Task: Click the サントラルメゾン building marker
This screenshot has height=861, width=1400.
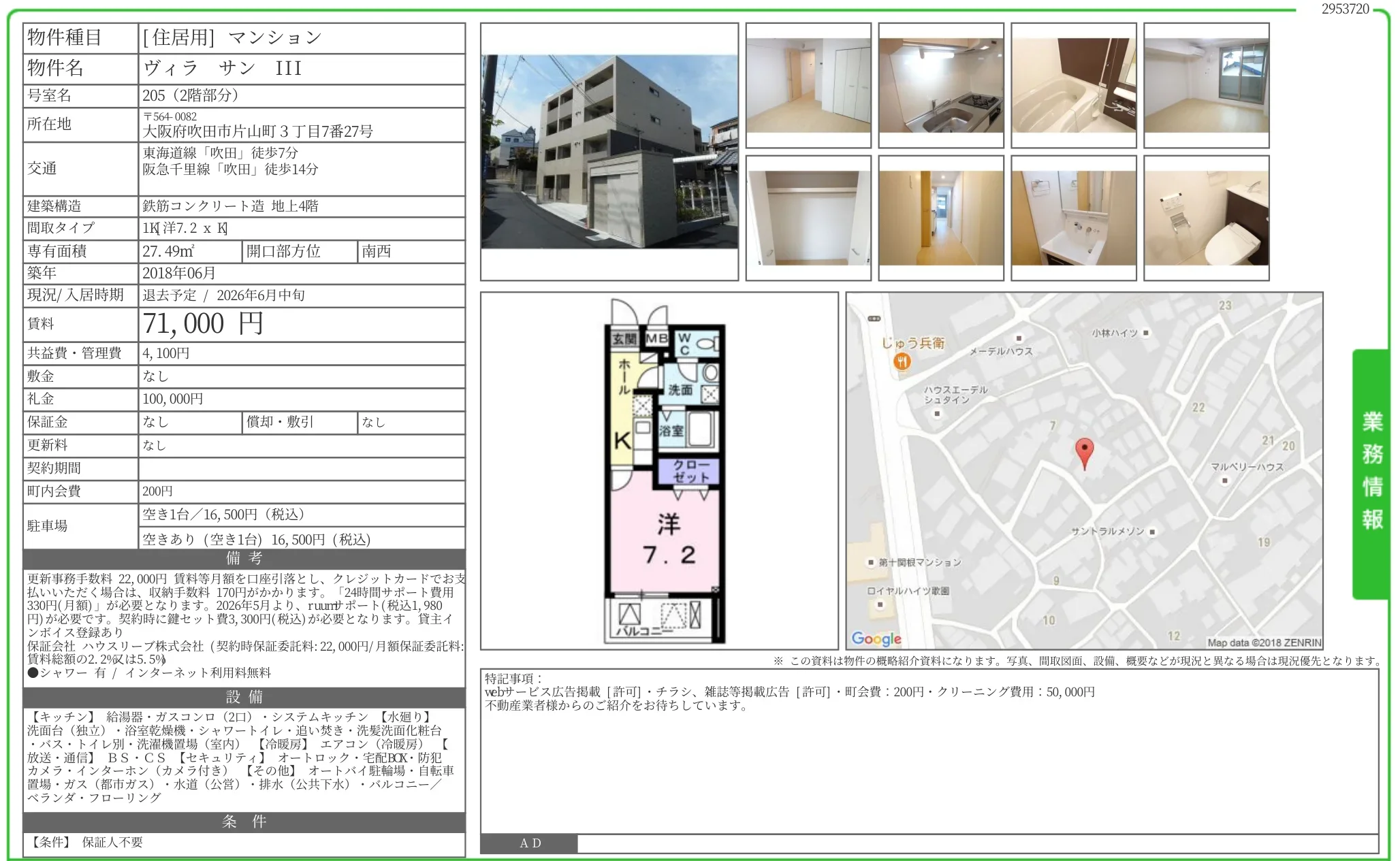Action: click(1152, 532)
